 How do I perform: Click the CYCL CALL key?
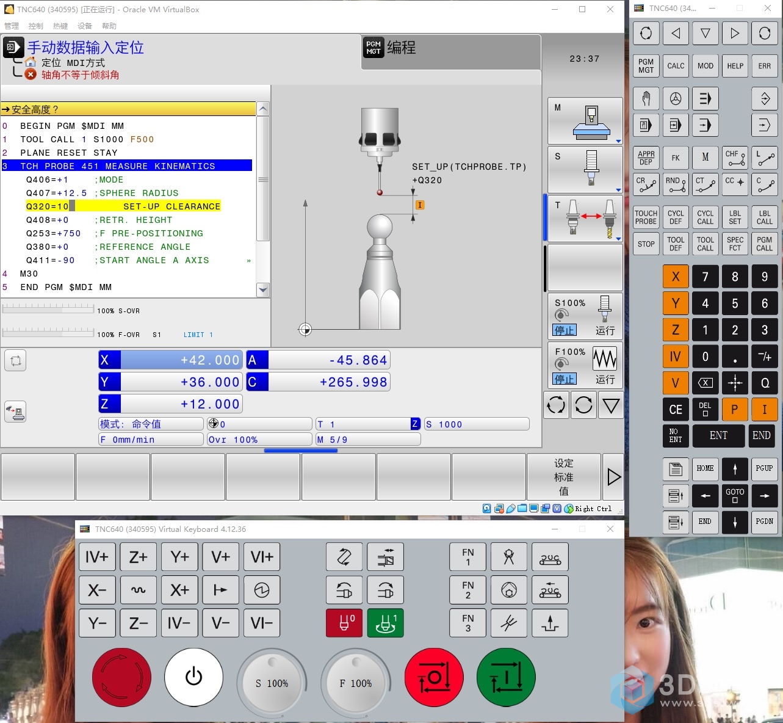(x=705, y=217)
